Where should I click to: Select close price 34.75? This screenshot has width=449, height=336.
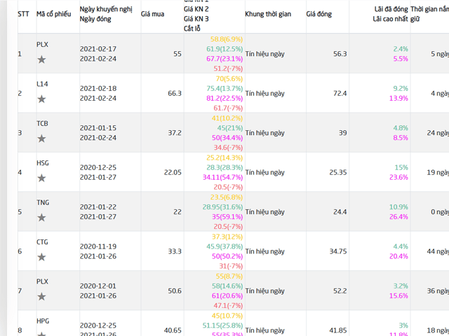pos(338,251)
